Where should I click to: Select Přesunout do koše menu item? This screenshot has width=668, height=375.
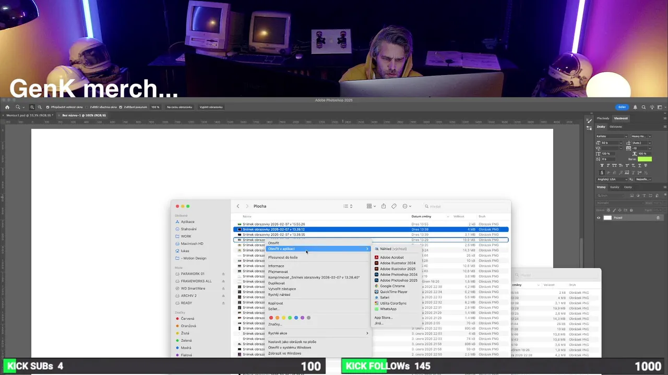pyautogui.click(x=283, y=257)
